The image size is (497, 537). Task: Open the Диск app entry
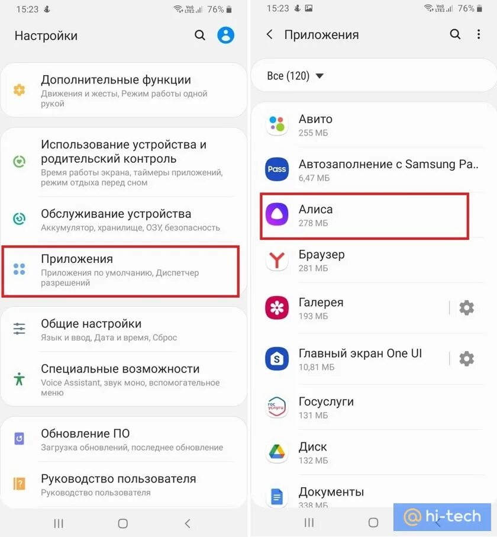pyautogui.click(x=373, y=453)
